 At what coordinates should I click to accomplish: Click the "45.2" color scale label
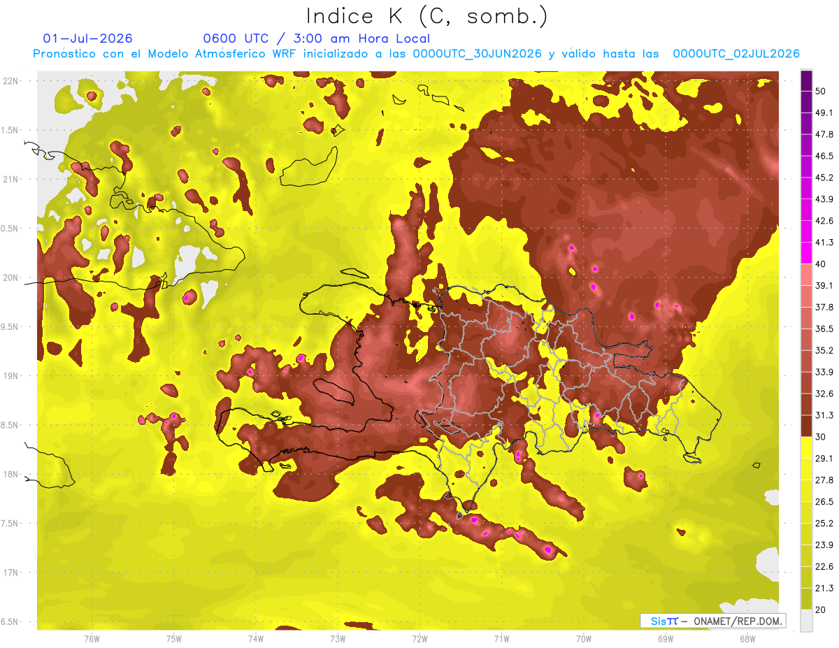tap(824, 178)
